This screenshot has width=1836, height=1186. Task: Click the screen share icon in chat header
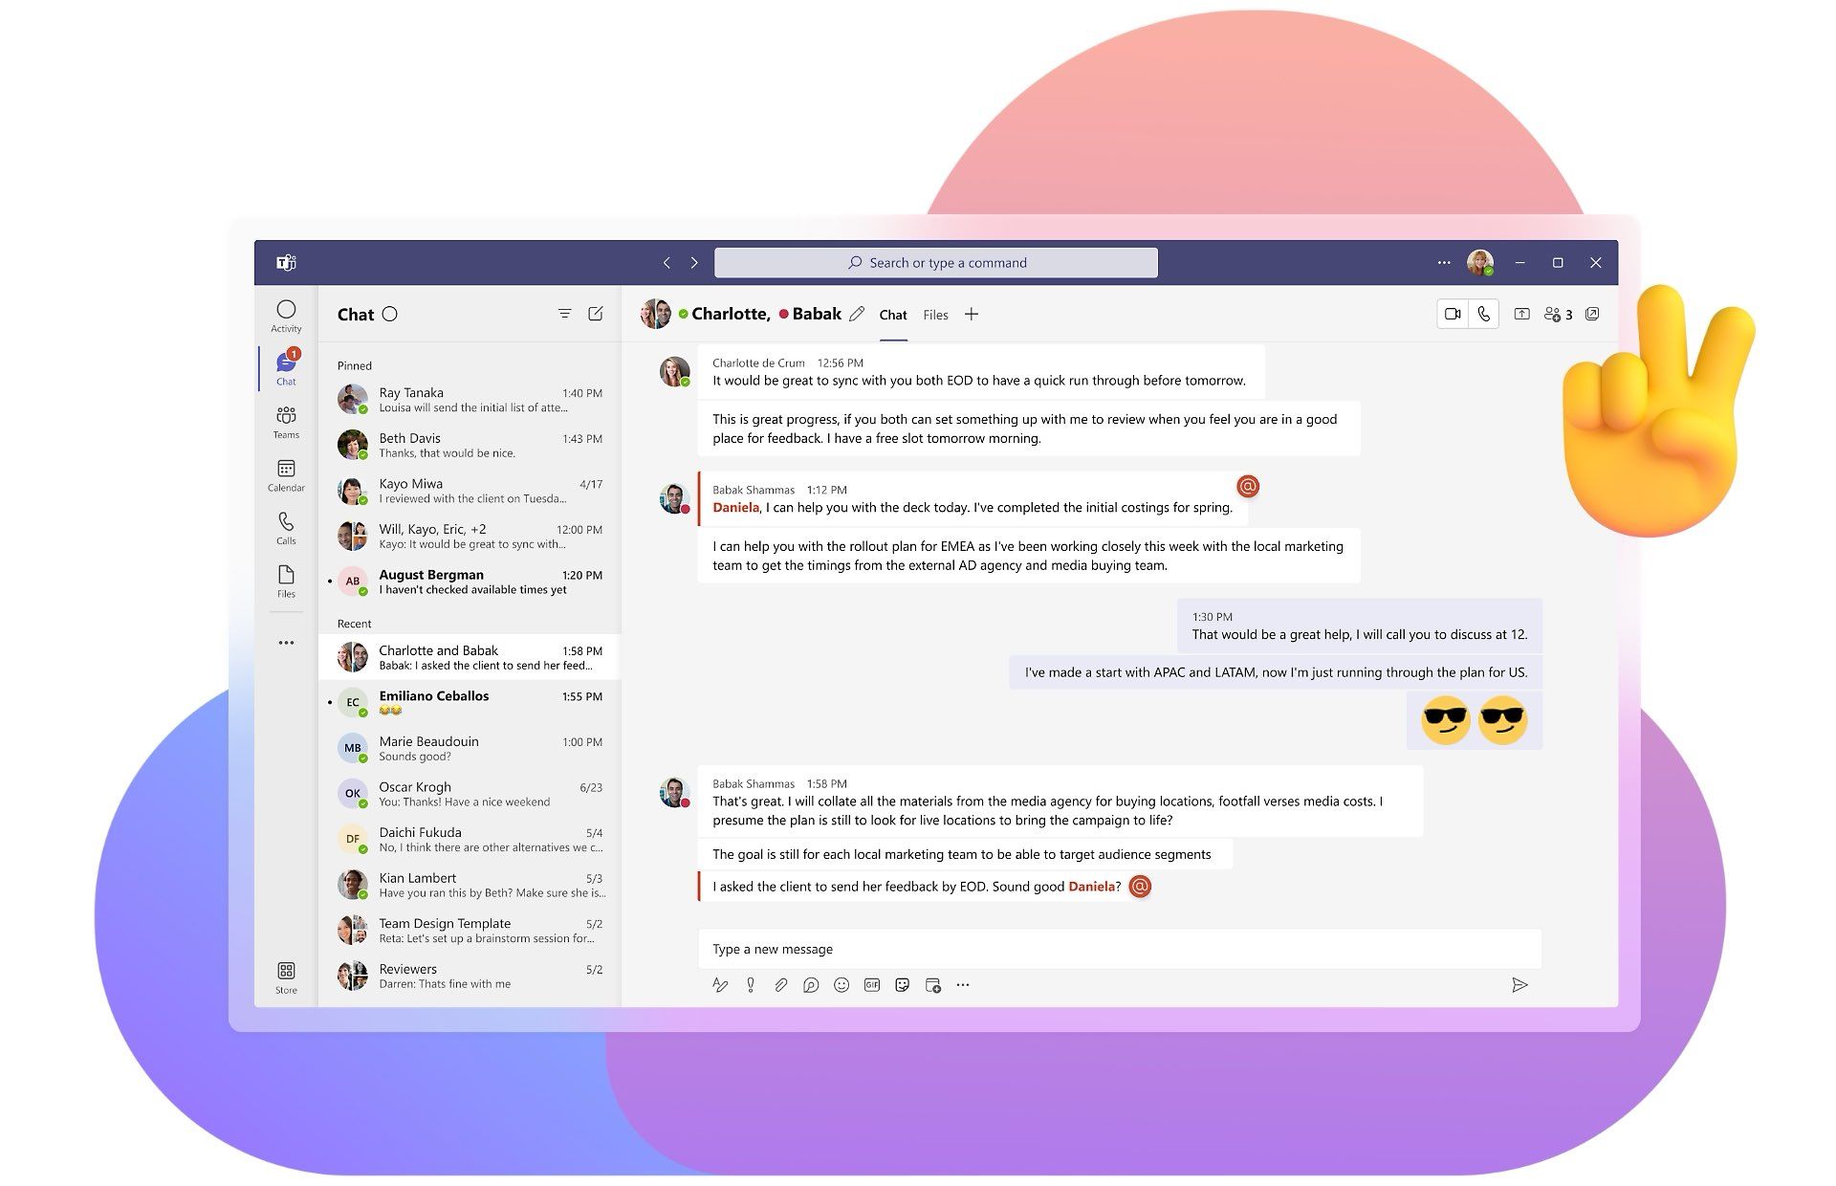click(x=1521, y=313)
